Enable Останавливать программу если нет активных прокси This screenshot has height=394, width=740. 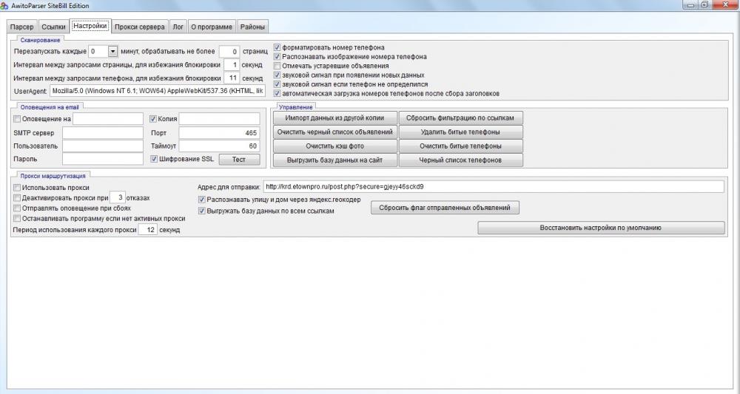pos(18,219)
